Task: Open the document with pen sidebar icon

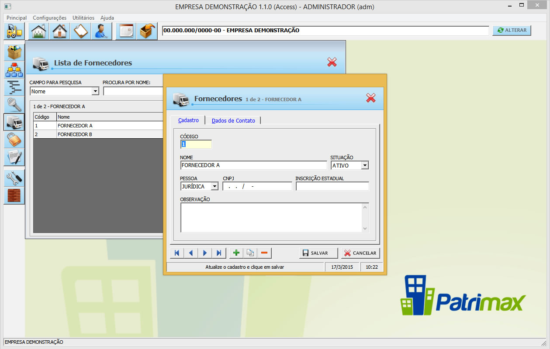Action: coord(14,157)
